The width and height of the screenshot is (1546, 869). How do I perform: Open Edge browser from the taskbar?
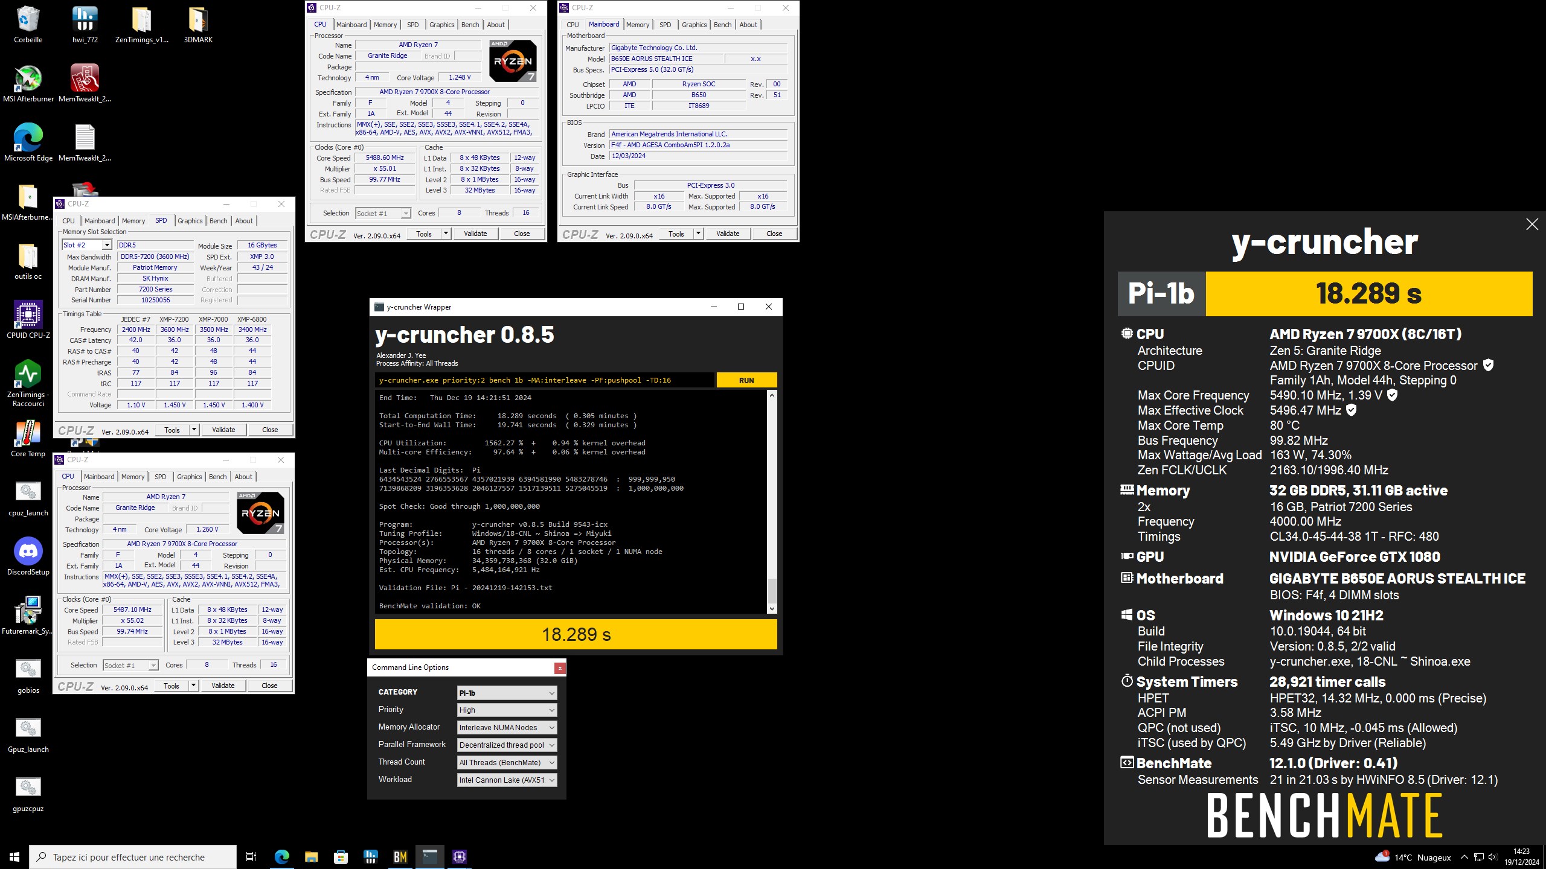[x=281, y=857]
